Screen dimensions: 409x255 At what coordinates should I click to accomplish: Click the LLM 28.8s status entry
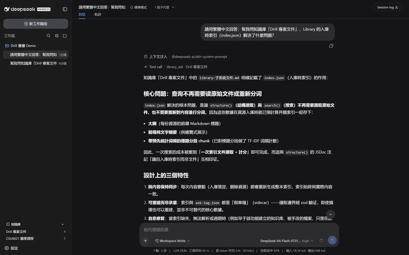180,251
